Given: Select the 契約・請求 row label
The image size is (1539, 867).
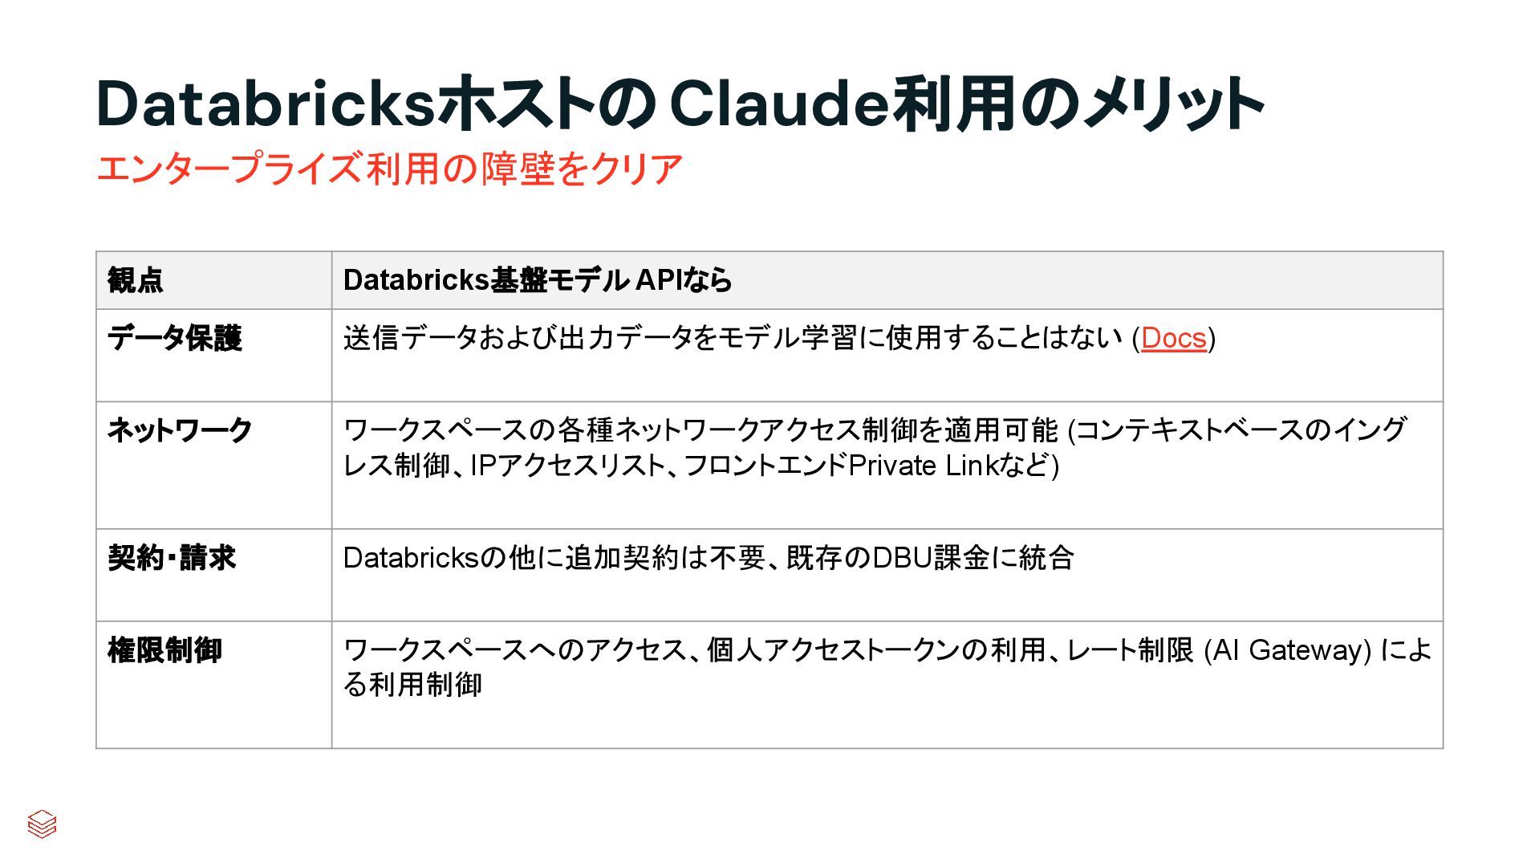Looking at the screenshot, I should (x=172, y=557).
